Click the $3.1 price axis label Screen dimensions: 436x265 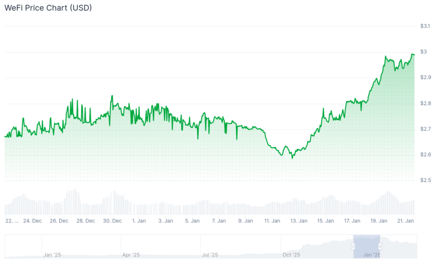(425, 26)
